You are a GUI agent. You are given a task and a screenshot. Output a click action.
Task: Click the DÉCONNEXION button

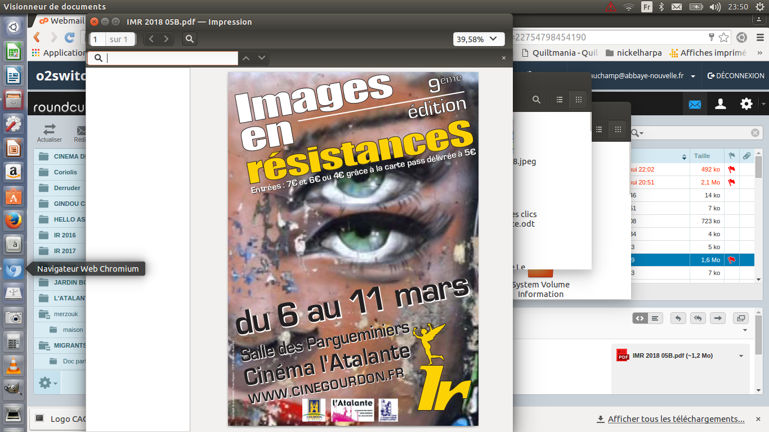(x=736, y=76)
